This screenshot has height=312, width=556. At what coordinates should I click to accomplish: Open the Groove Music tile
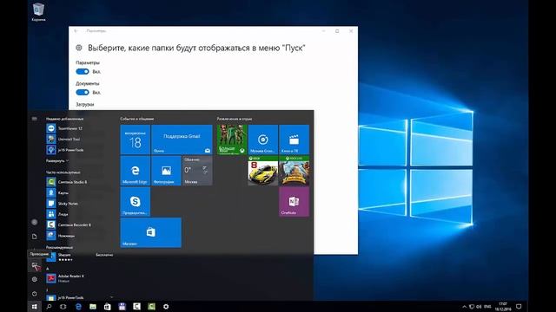(262, 140)
